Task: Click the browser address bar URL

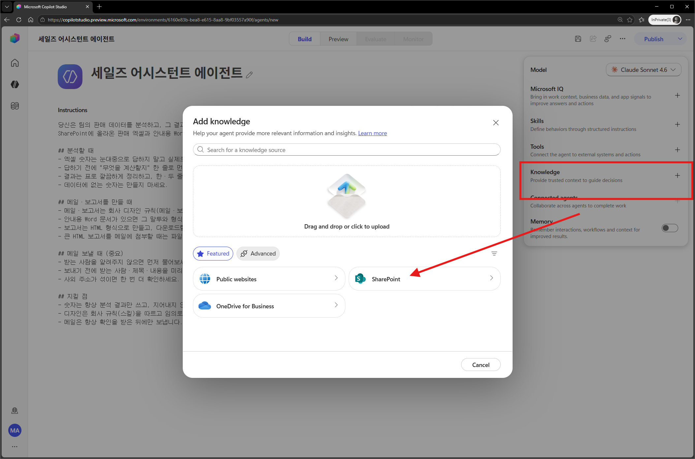Action: point(163,20)
